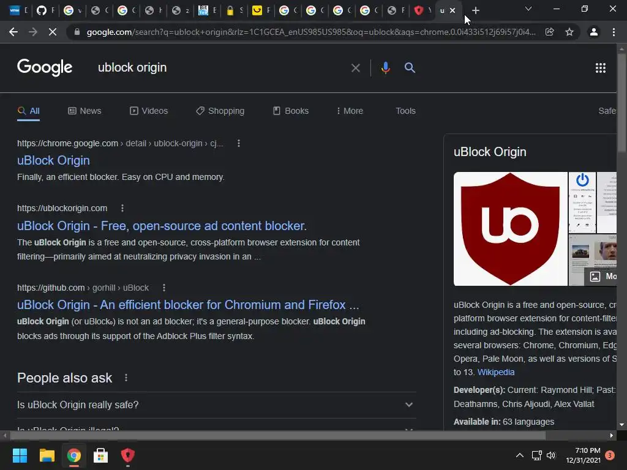This screenshot has height=470, width=627.
Task: Click the https://ublockorigin.com URL text
Action: click(62, 208)
